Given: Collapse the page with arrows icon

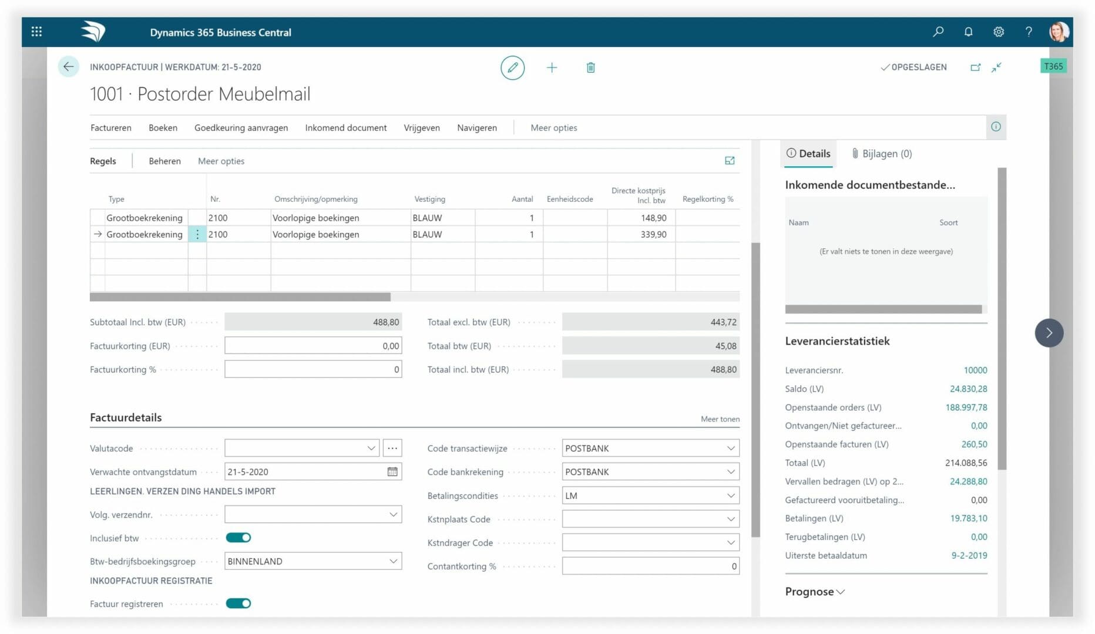Looking at the screenshot, I should (x=996, y=67).
